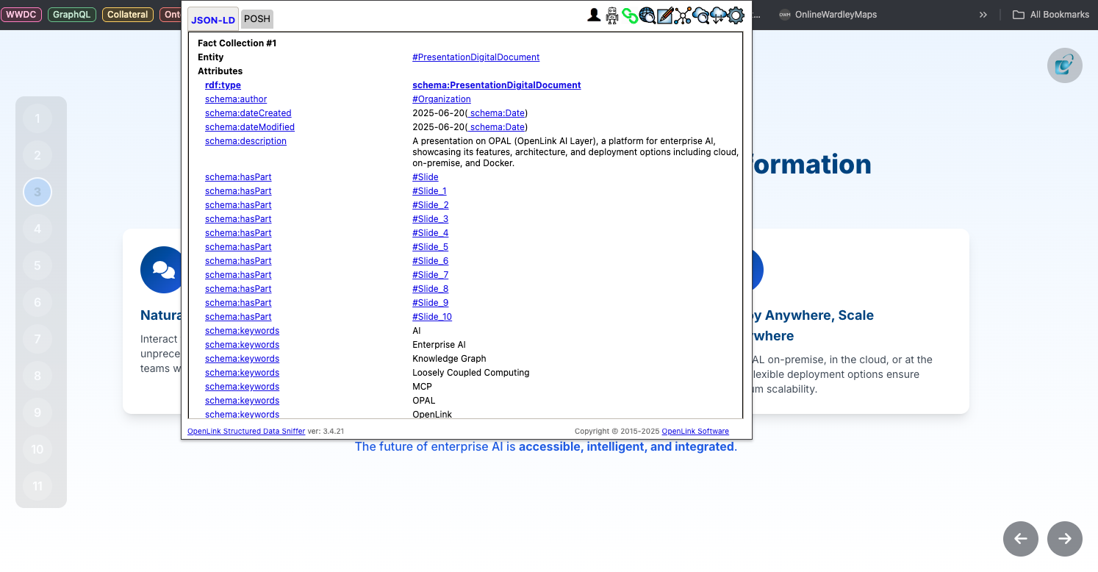Switch to the JSON-LD tab

click(213, 20)
